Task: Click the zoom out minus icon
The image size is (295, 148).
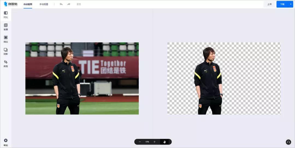Action: pyautogui.click(x=140, y=142)
